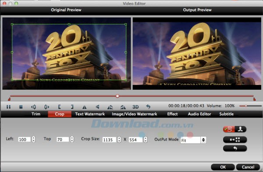The width and height of the screenshot is (263, 172).
Task: Stop the video playback
Action: tap(21, 107)
